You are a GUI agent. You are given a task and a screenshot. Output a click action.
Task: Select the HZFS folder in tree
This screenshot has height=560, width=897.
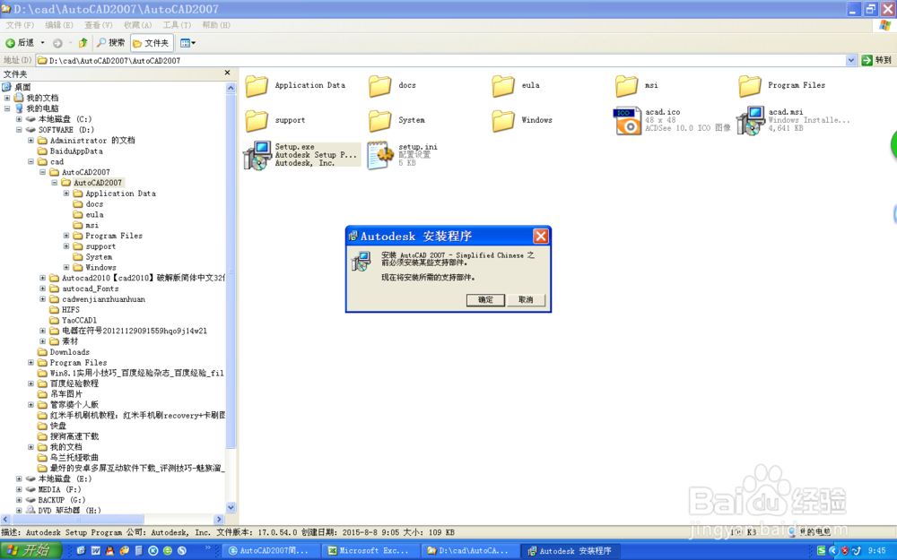[x=70, y=310]
